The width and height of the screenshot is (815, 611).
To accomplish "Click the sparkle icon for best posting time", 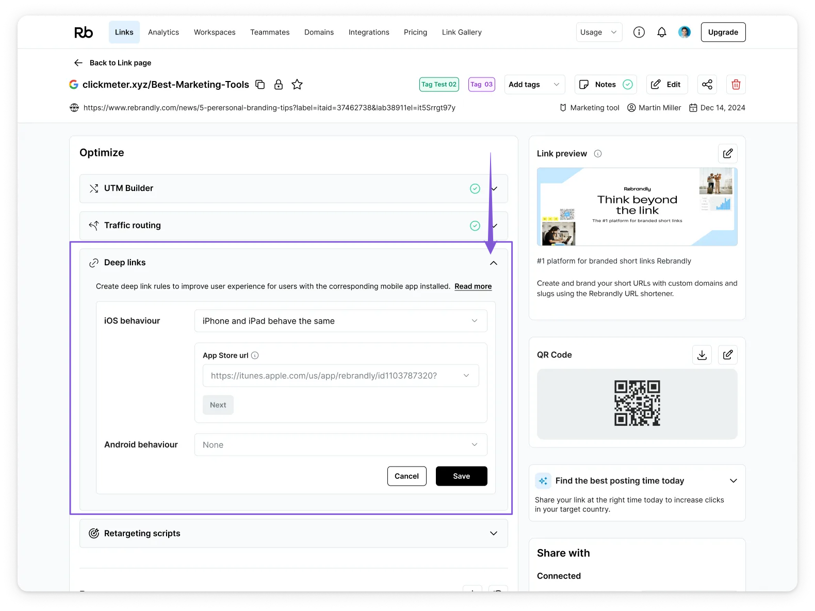I will 543,480.
